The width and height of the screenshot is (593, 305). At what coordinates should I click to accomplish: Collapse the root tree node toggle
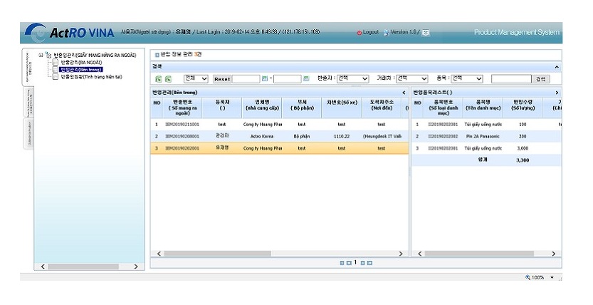pyautogui.click(x=41, y=55)
